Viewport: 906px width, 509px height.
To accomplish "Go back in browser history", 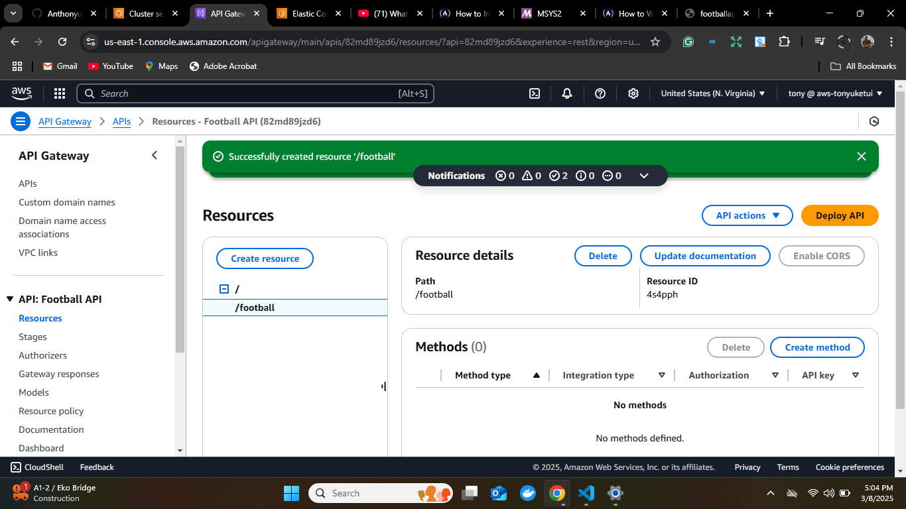I will [15, 42].
